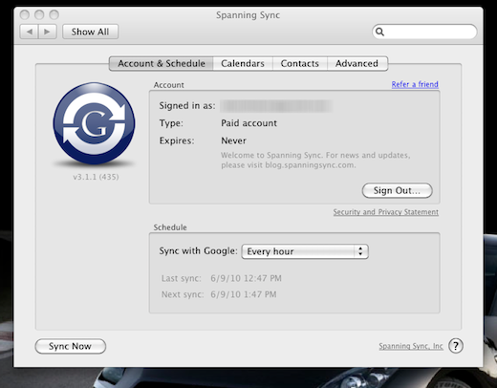This screenshot has height=388, width=497.
Task: Open Security and Privacy Statement link
Action: (x=386, y=212)
